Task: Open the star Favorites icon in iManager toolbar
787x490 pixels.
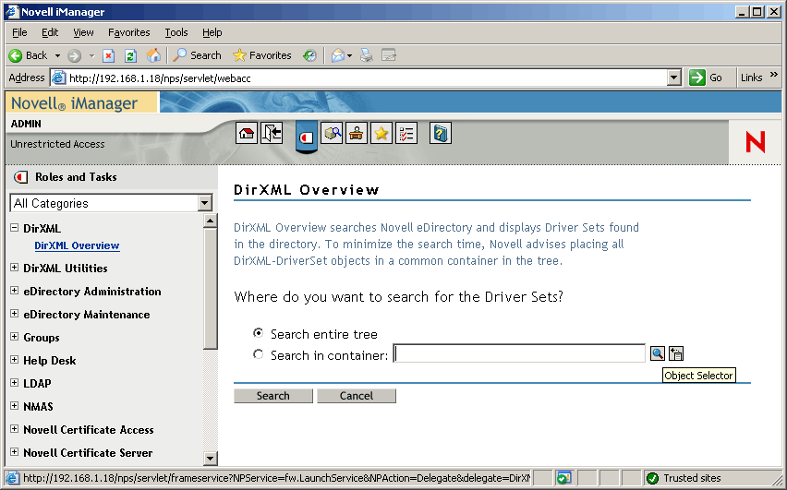Action: pos(381,134)
